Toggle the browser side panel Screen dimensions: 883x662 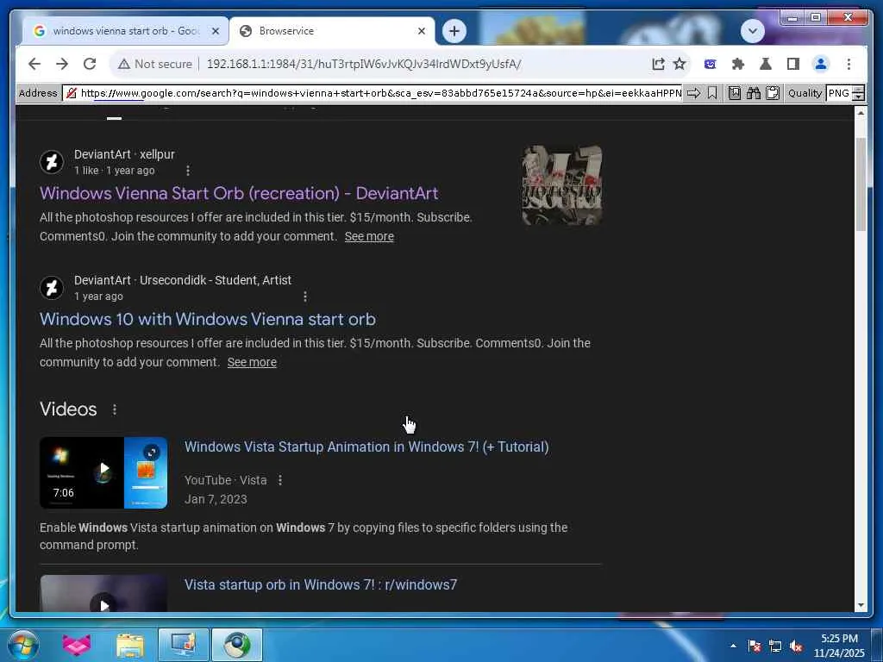[793, 64]
